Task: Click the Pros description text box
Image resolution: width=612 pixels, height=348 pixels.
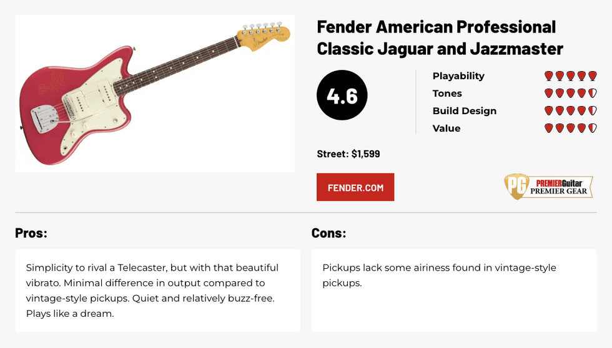Action: [157, 291]
